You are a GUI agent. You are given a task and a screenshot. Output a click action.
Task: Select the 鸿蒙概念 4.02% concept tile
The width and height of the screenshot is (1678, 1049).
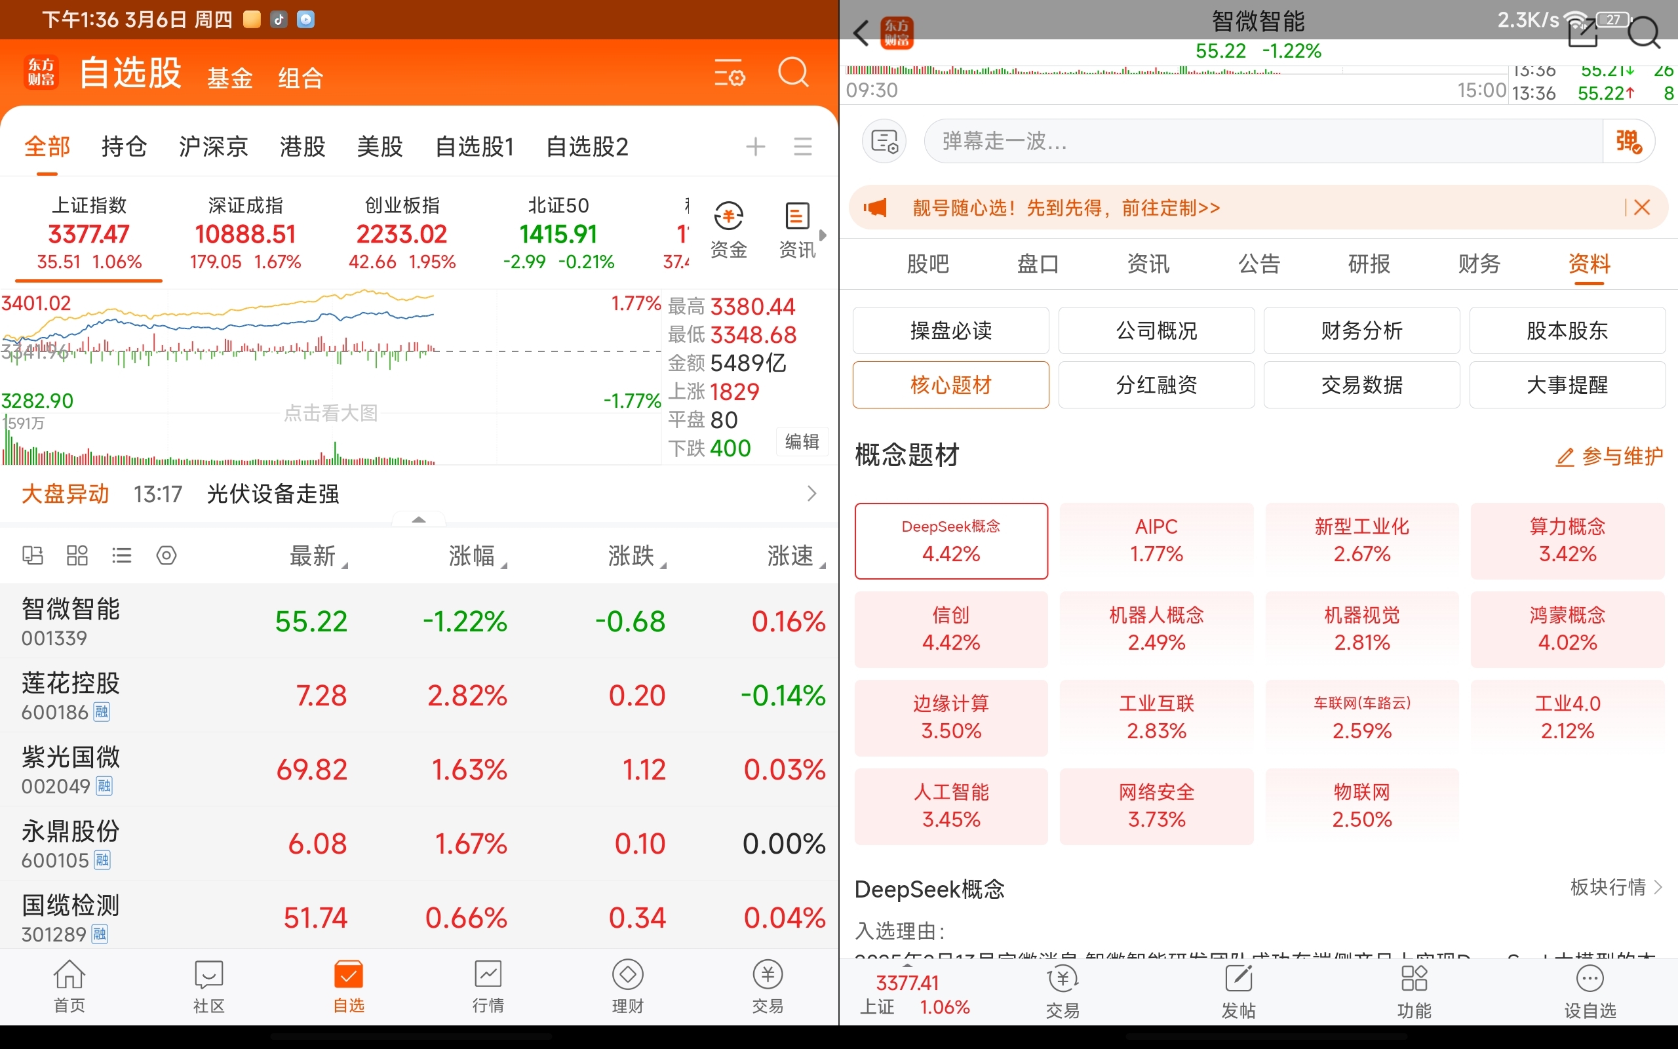pyautogui.click(x=1567, y=629)
